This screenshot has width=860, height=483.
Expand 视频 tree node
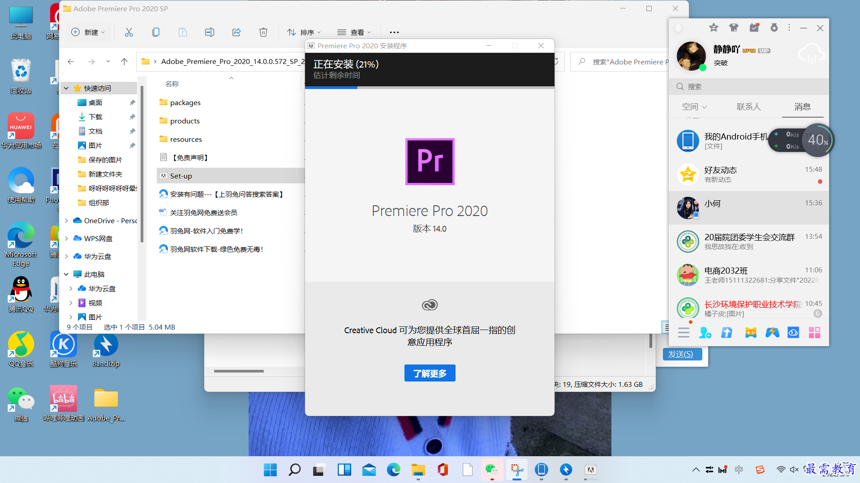[x=71, y=303]
